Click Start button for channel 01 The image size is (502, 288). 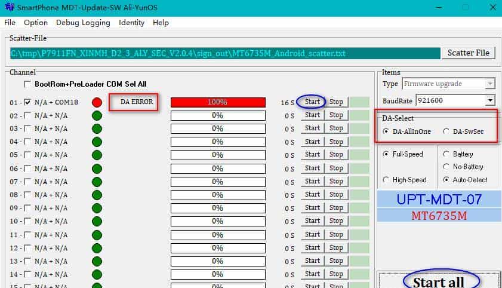coord(312,102)
